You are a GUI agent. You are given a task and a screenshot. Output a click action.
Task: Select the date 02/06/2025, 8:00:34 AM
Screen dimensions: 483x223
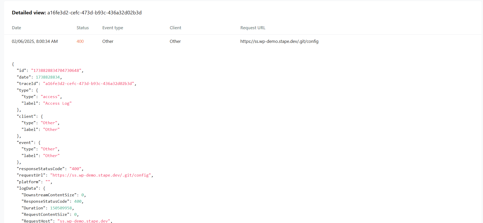[35, 41]
